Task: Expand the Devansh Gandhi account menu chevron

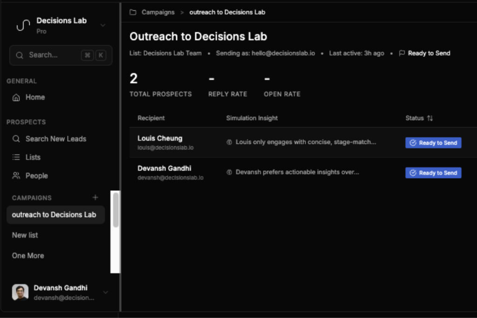Action: pyautogui.click(x=106, y=292)
